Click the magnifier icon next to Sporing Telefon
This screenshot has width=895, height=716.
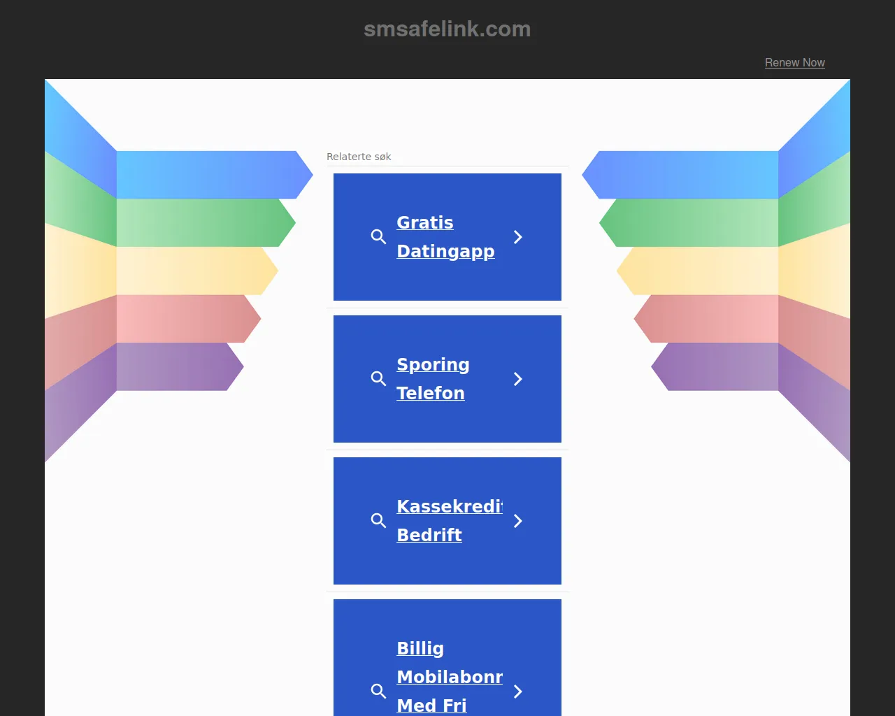(378, 379)
